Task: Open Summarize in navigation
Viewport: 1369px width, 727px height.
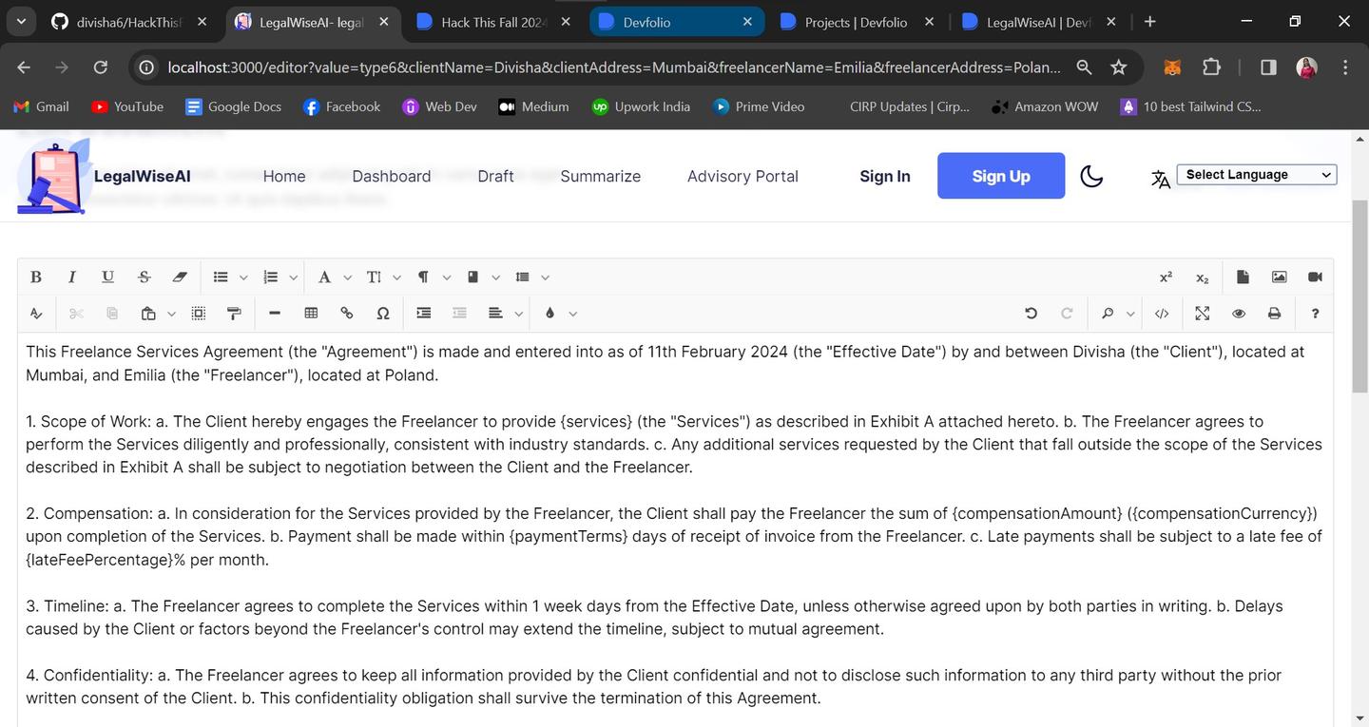Action: point(601,176)
